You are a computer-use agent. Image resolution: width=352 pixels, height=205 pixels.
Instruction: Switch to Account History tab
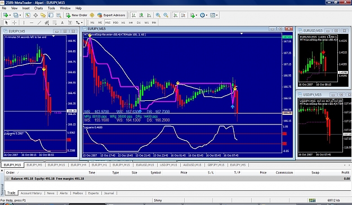(x=31, y=193)
